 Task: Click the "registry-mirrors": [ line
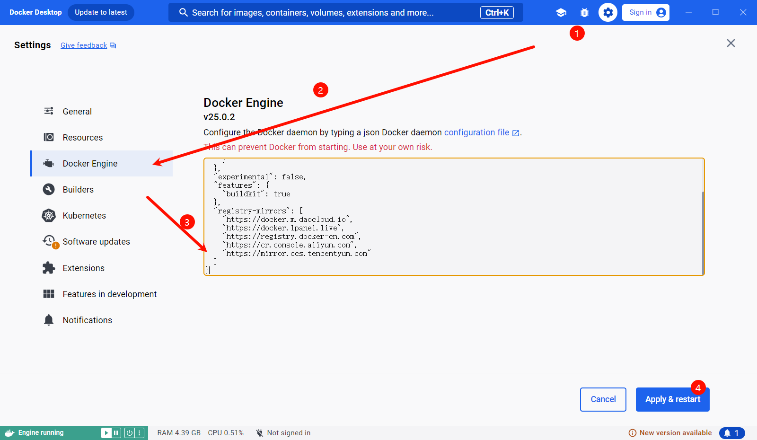pos(258,211)
